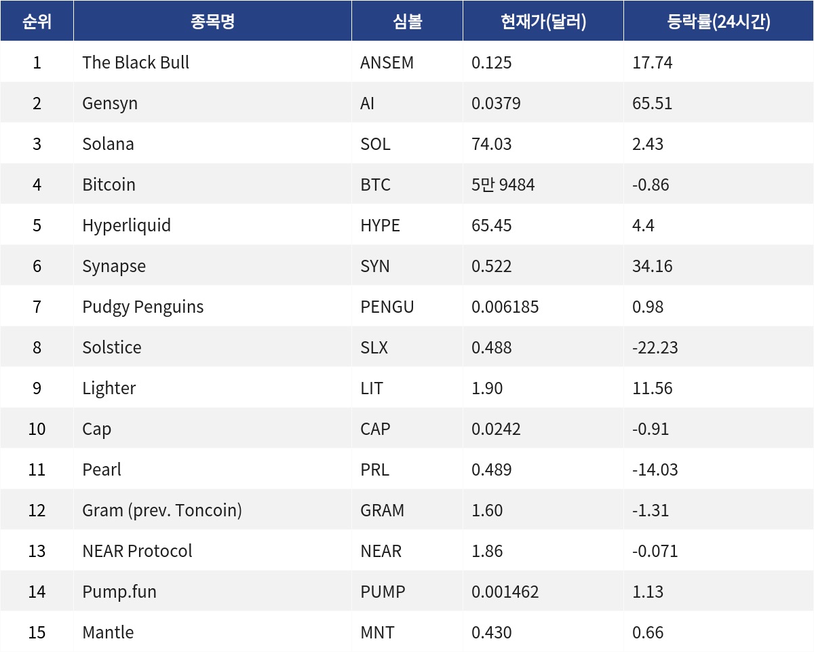The height and width of the screenshot is (652, 814).
Task: Click the price value 74.03
Action: (492, 144)
